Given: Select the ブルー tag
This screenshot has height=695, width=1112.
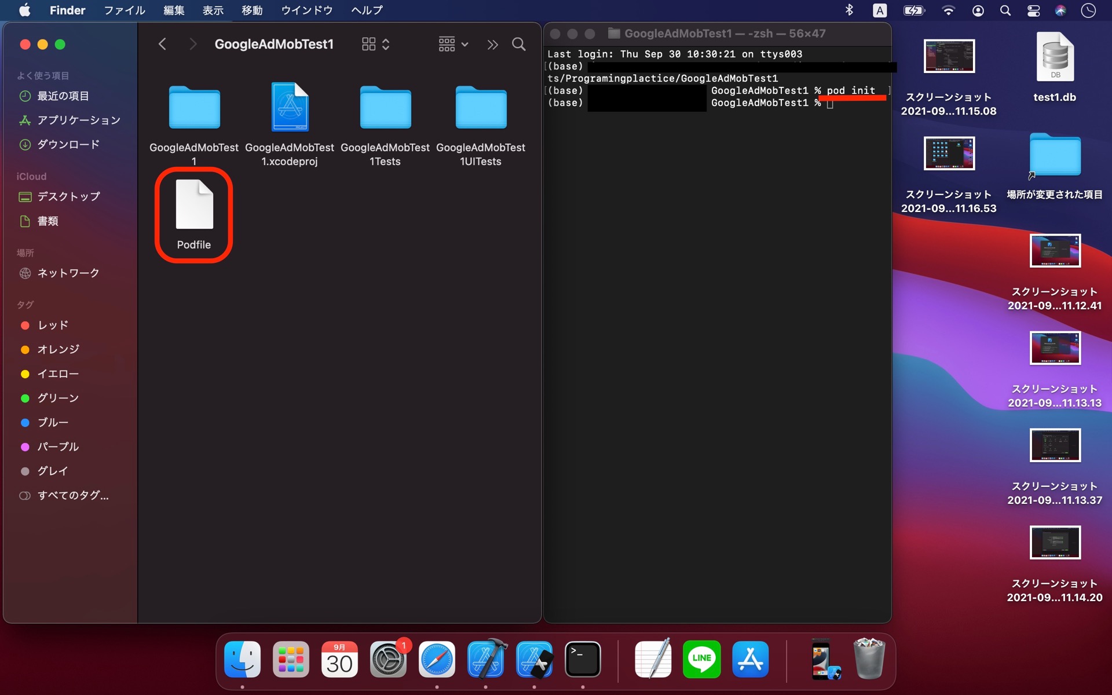Looking at the screenshot, I should point(52,423).
